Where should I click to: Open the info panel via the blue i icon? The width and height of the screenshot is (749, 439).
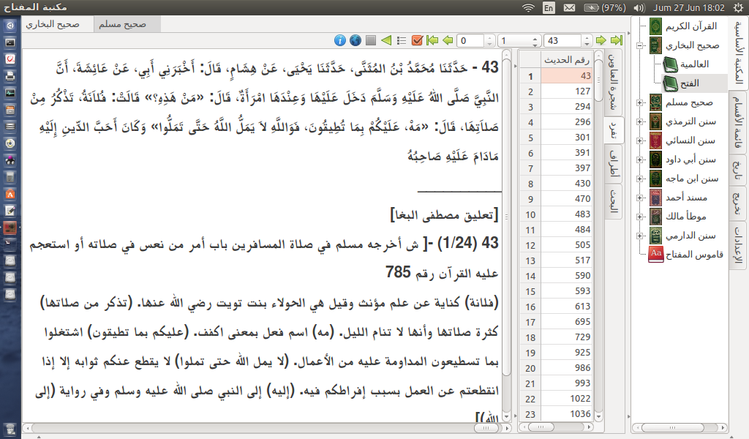click(340, 40)
